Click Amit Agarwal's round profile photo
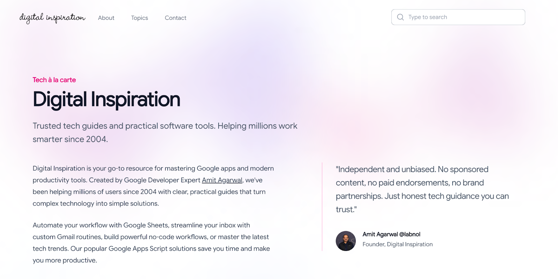Screen dimensions: 558x279 pos(346,241)
